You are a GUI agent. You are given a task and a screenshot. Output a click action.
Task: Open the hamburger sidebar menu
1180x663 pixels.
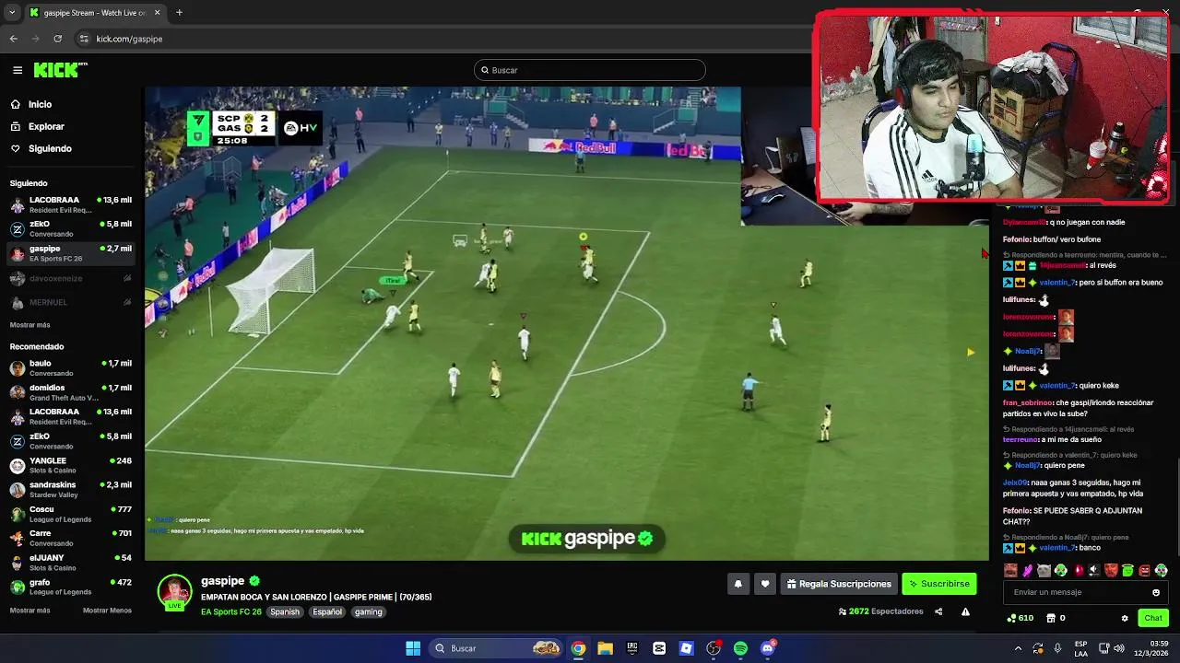18,70
